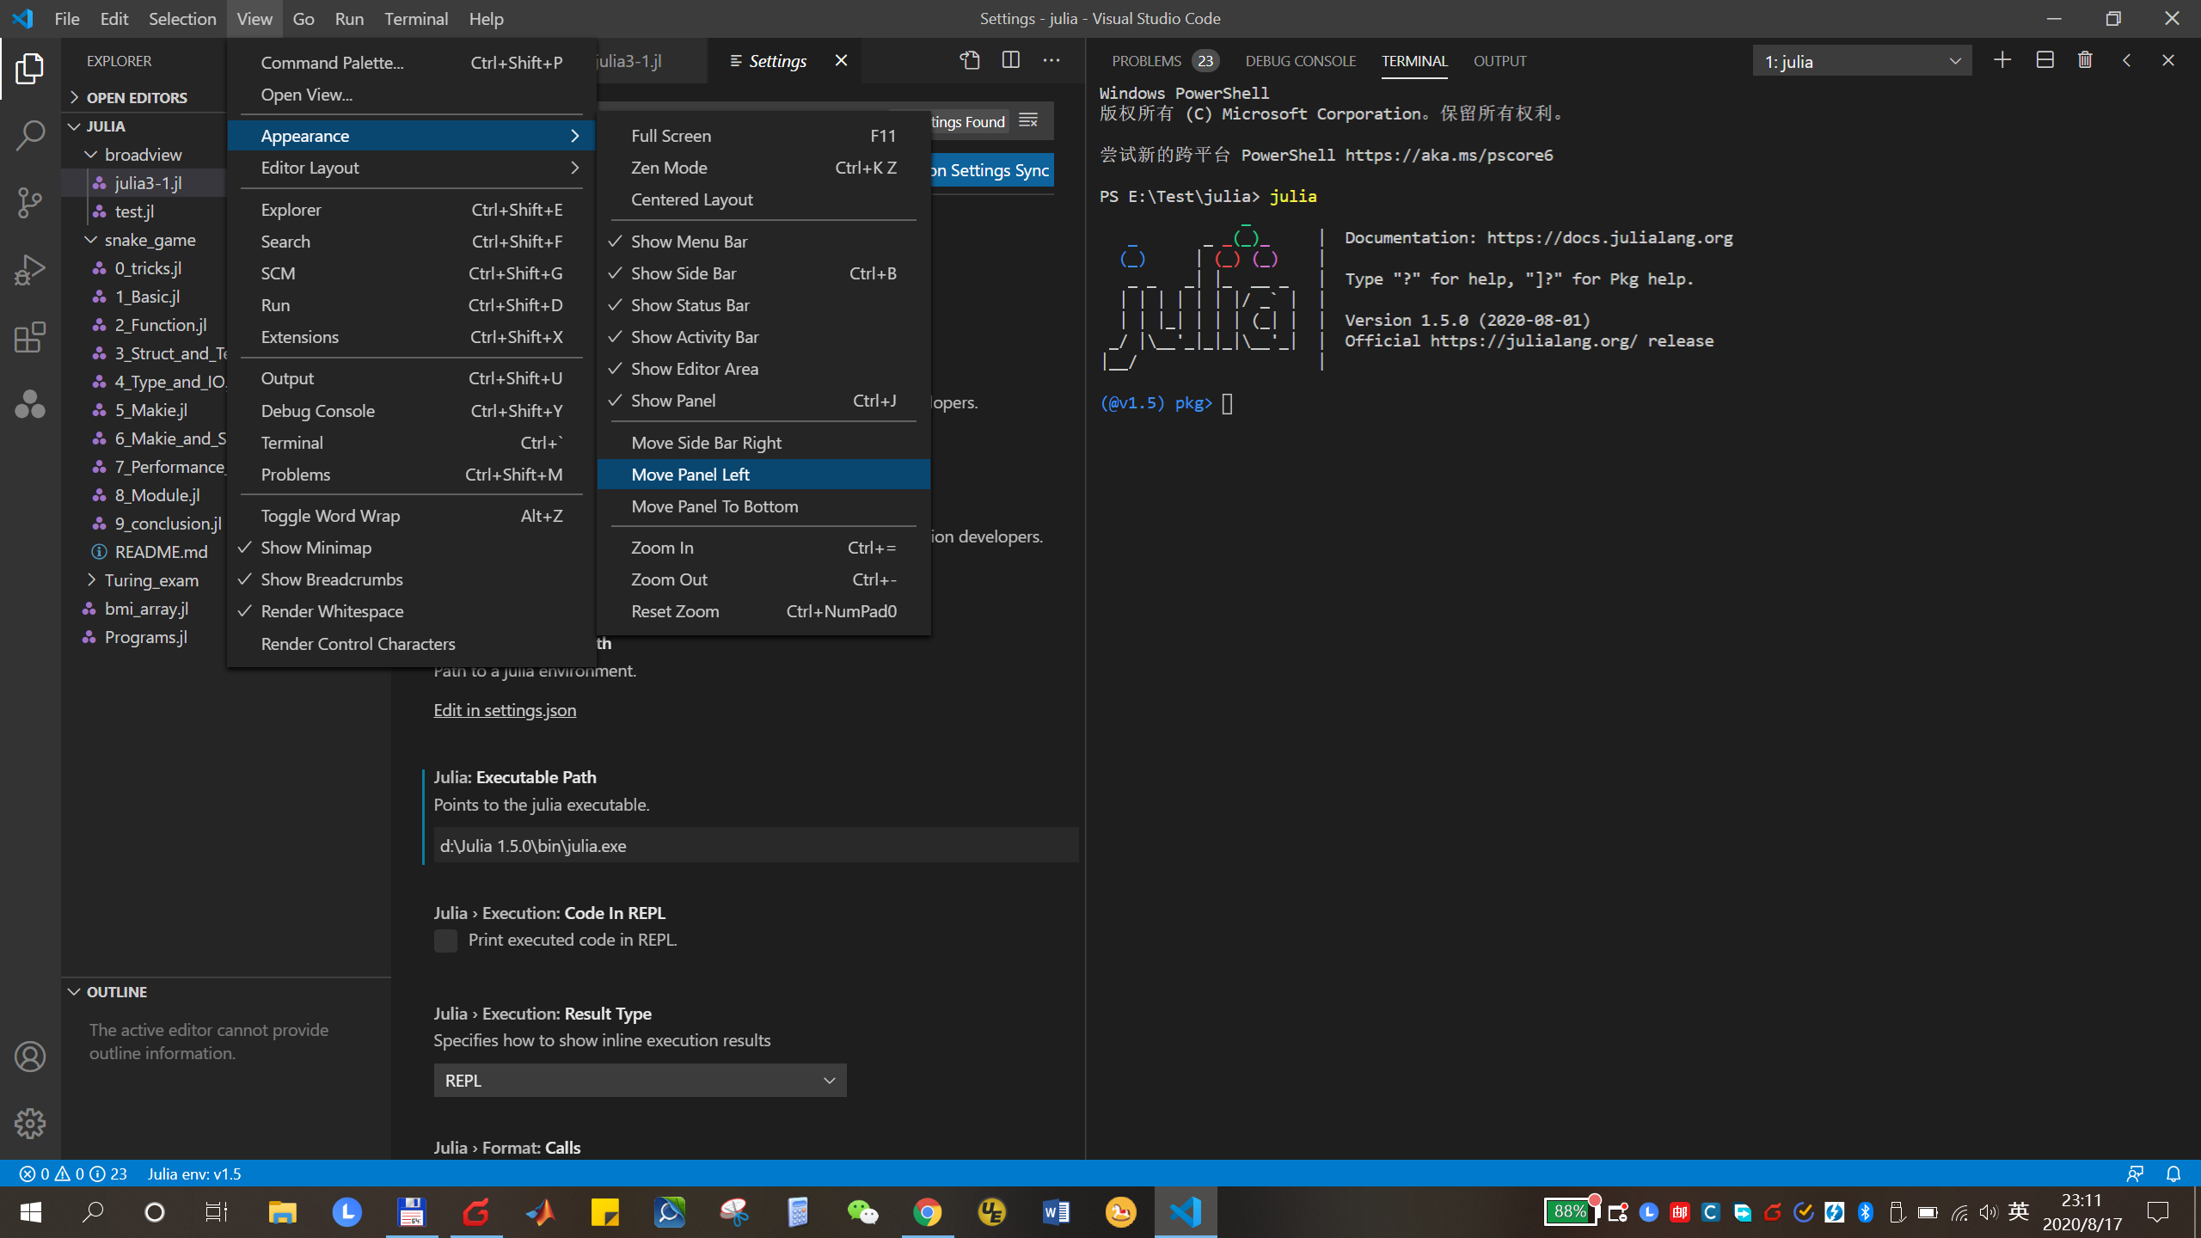The width and height of the screenshot is (2201, 1238).
Task: Open Windows Start menu
Action: coord(30,1212)
